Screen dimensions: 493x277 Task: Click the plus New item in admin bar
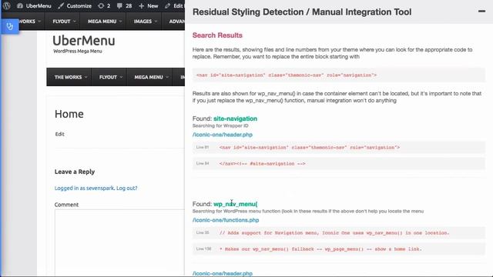coord(149,5)
